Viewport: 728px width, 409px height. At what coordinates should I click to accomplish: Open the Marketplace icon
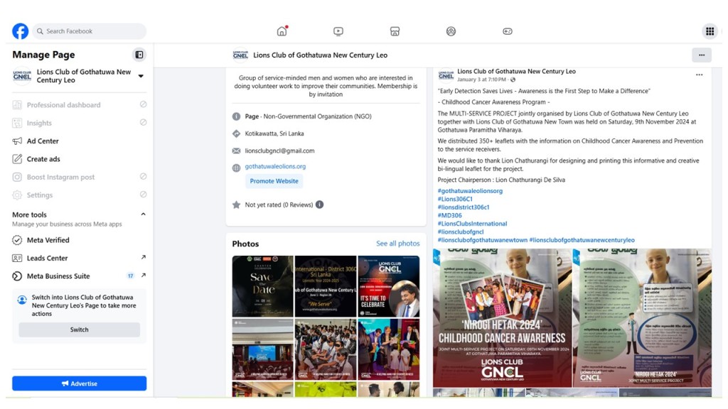[395, 31]
